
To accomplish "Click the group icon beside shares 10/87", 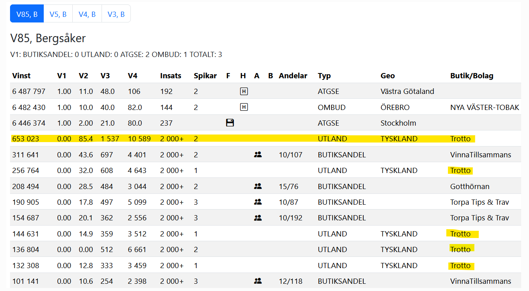I will point(258,202).
